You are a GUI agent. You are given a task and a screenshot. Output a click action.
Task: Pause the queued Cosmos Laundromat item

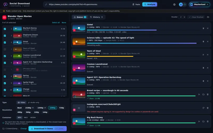tap(203, 68)
